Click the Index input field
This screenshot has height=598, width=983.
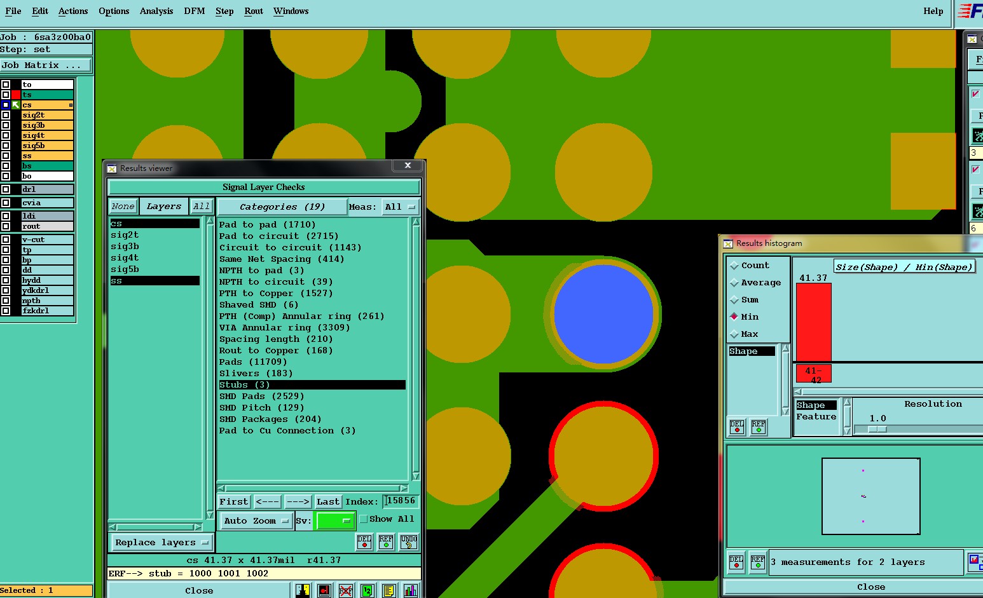(x=401, y=501)
